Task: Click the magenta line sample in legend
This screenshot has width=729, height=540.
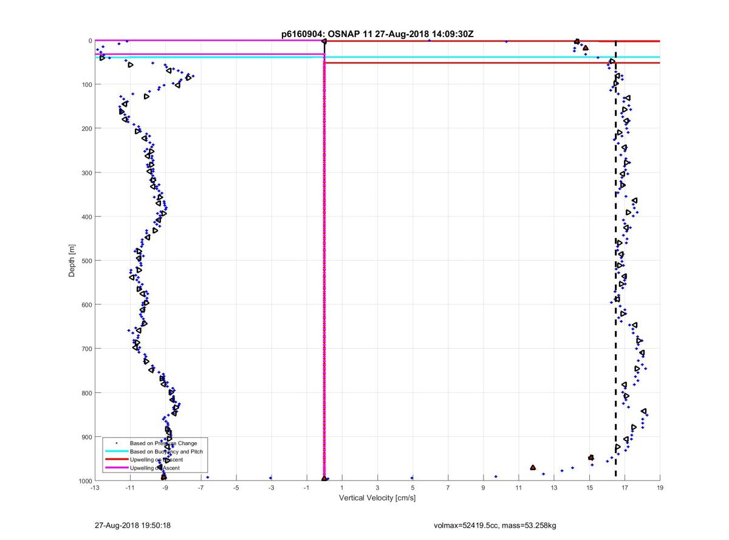Action: 116,468
